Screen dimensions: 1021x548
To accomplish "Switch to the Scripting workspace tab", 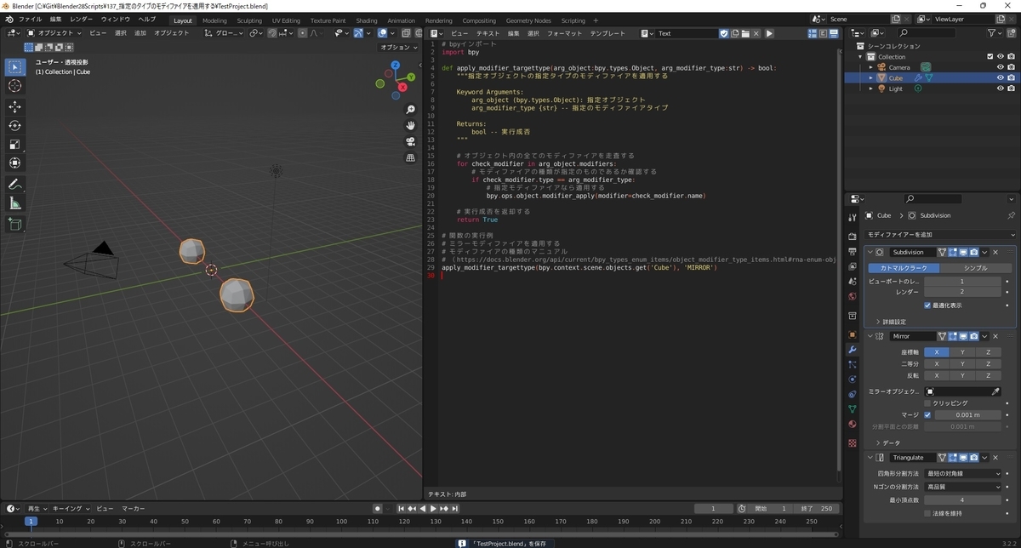I will pyautogui.click(x=573, y=20).
